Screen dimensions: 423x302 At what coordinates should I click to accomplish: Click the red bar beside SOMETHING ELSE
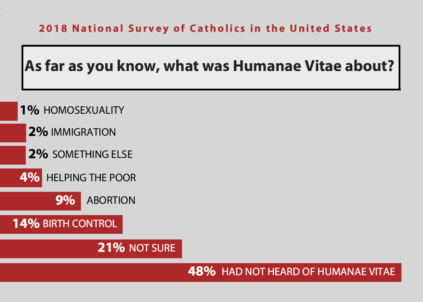[13, 155]
